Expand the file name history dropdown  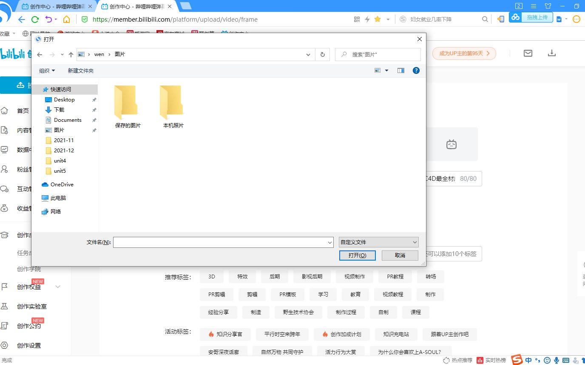[330, 242]
